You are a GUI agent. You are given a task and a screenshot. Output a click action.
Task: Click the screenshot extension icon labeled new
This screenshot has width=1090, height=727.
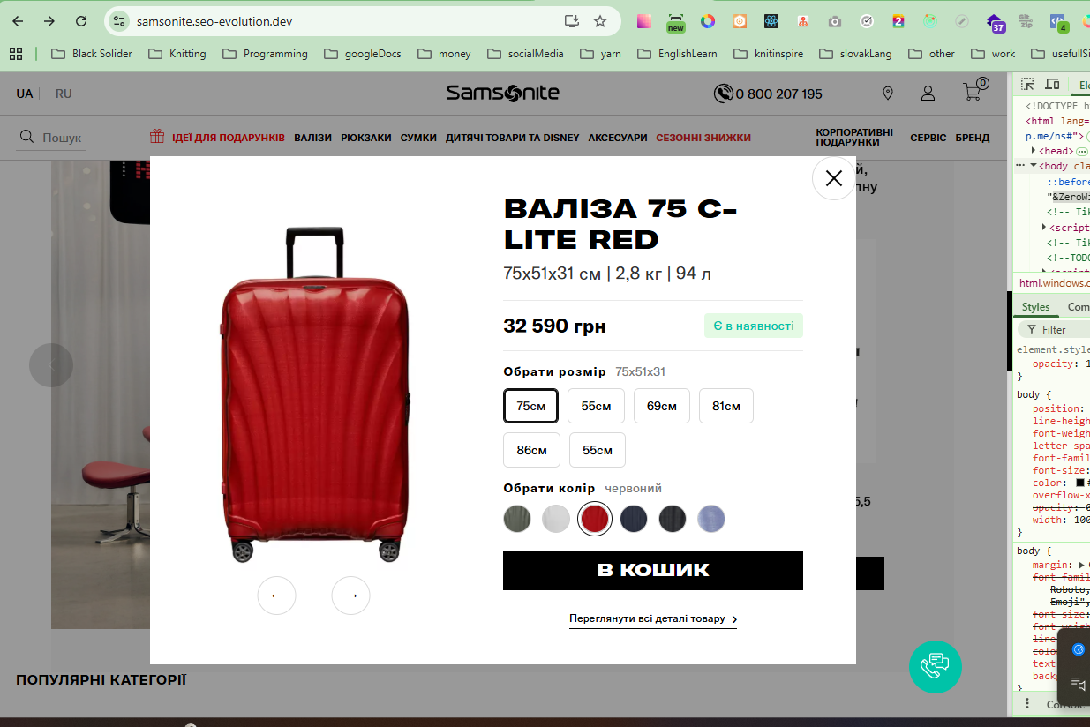click(676, 22)
